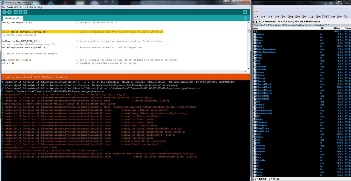Click the malloc c file icon
This screenshot has height=181, width=351.
tap(254, 137)
